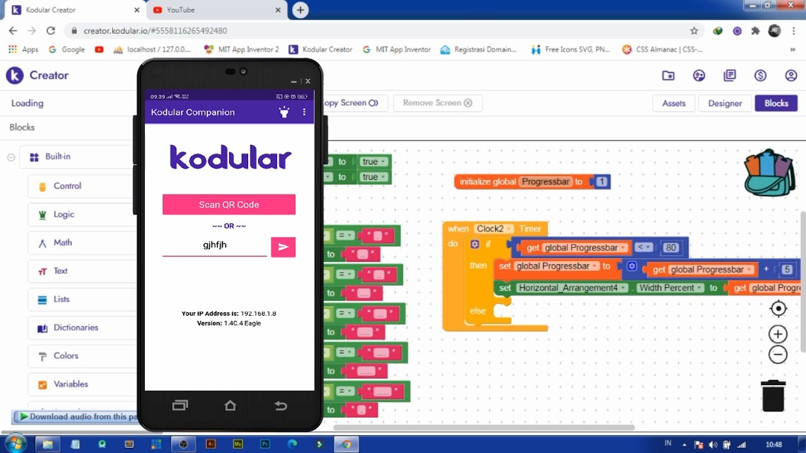Click Download audio from this page button
The image size is (806, 453).
click(76, 417)
